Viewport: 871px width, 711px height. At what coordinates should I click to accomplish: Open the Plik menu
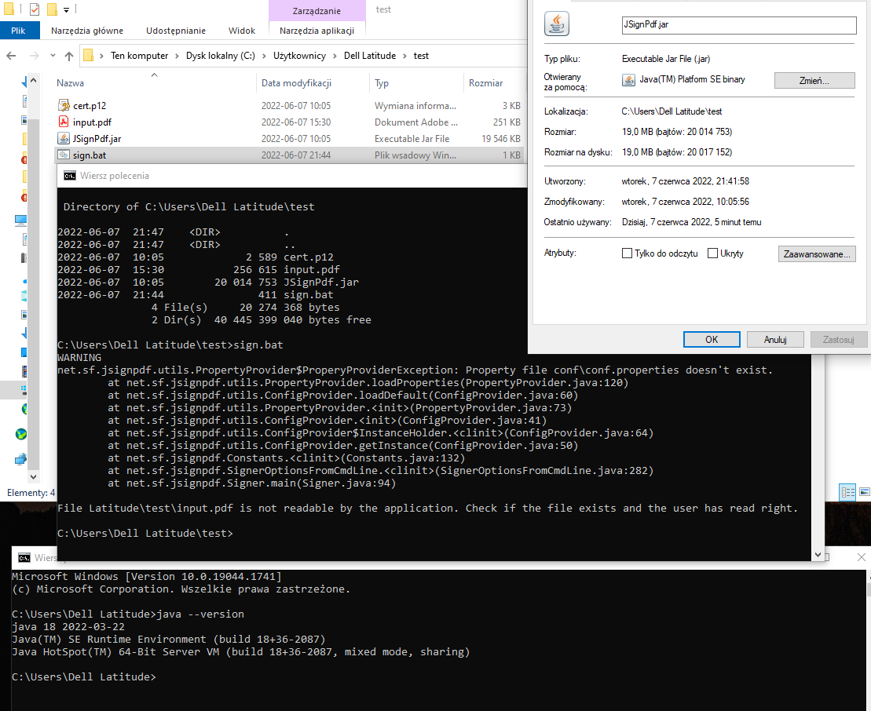(x=19, y=30)
